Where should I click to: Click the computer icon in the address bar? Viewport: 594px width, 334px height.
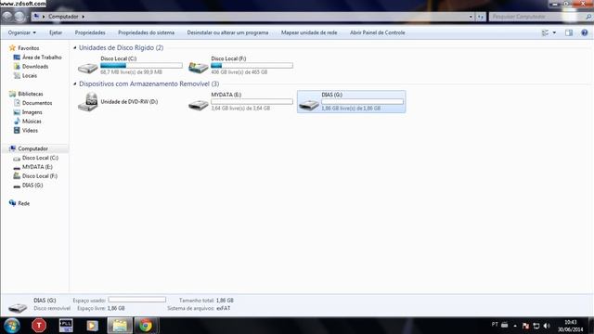(36, 17)
